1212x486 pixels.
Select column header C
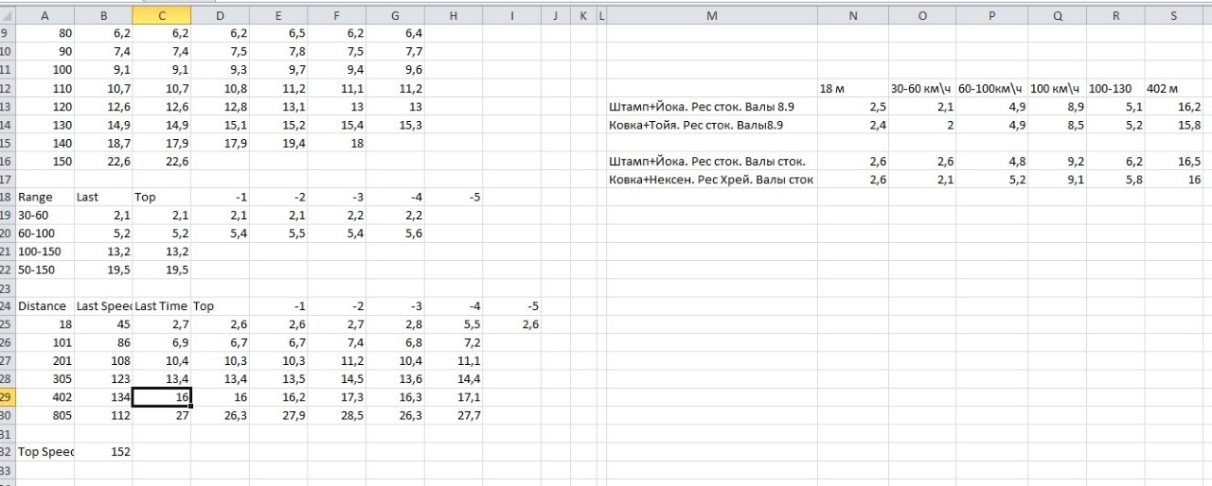point(161,16)
